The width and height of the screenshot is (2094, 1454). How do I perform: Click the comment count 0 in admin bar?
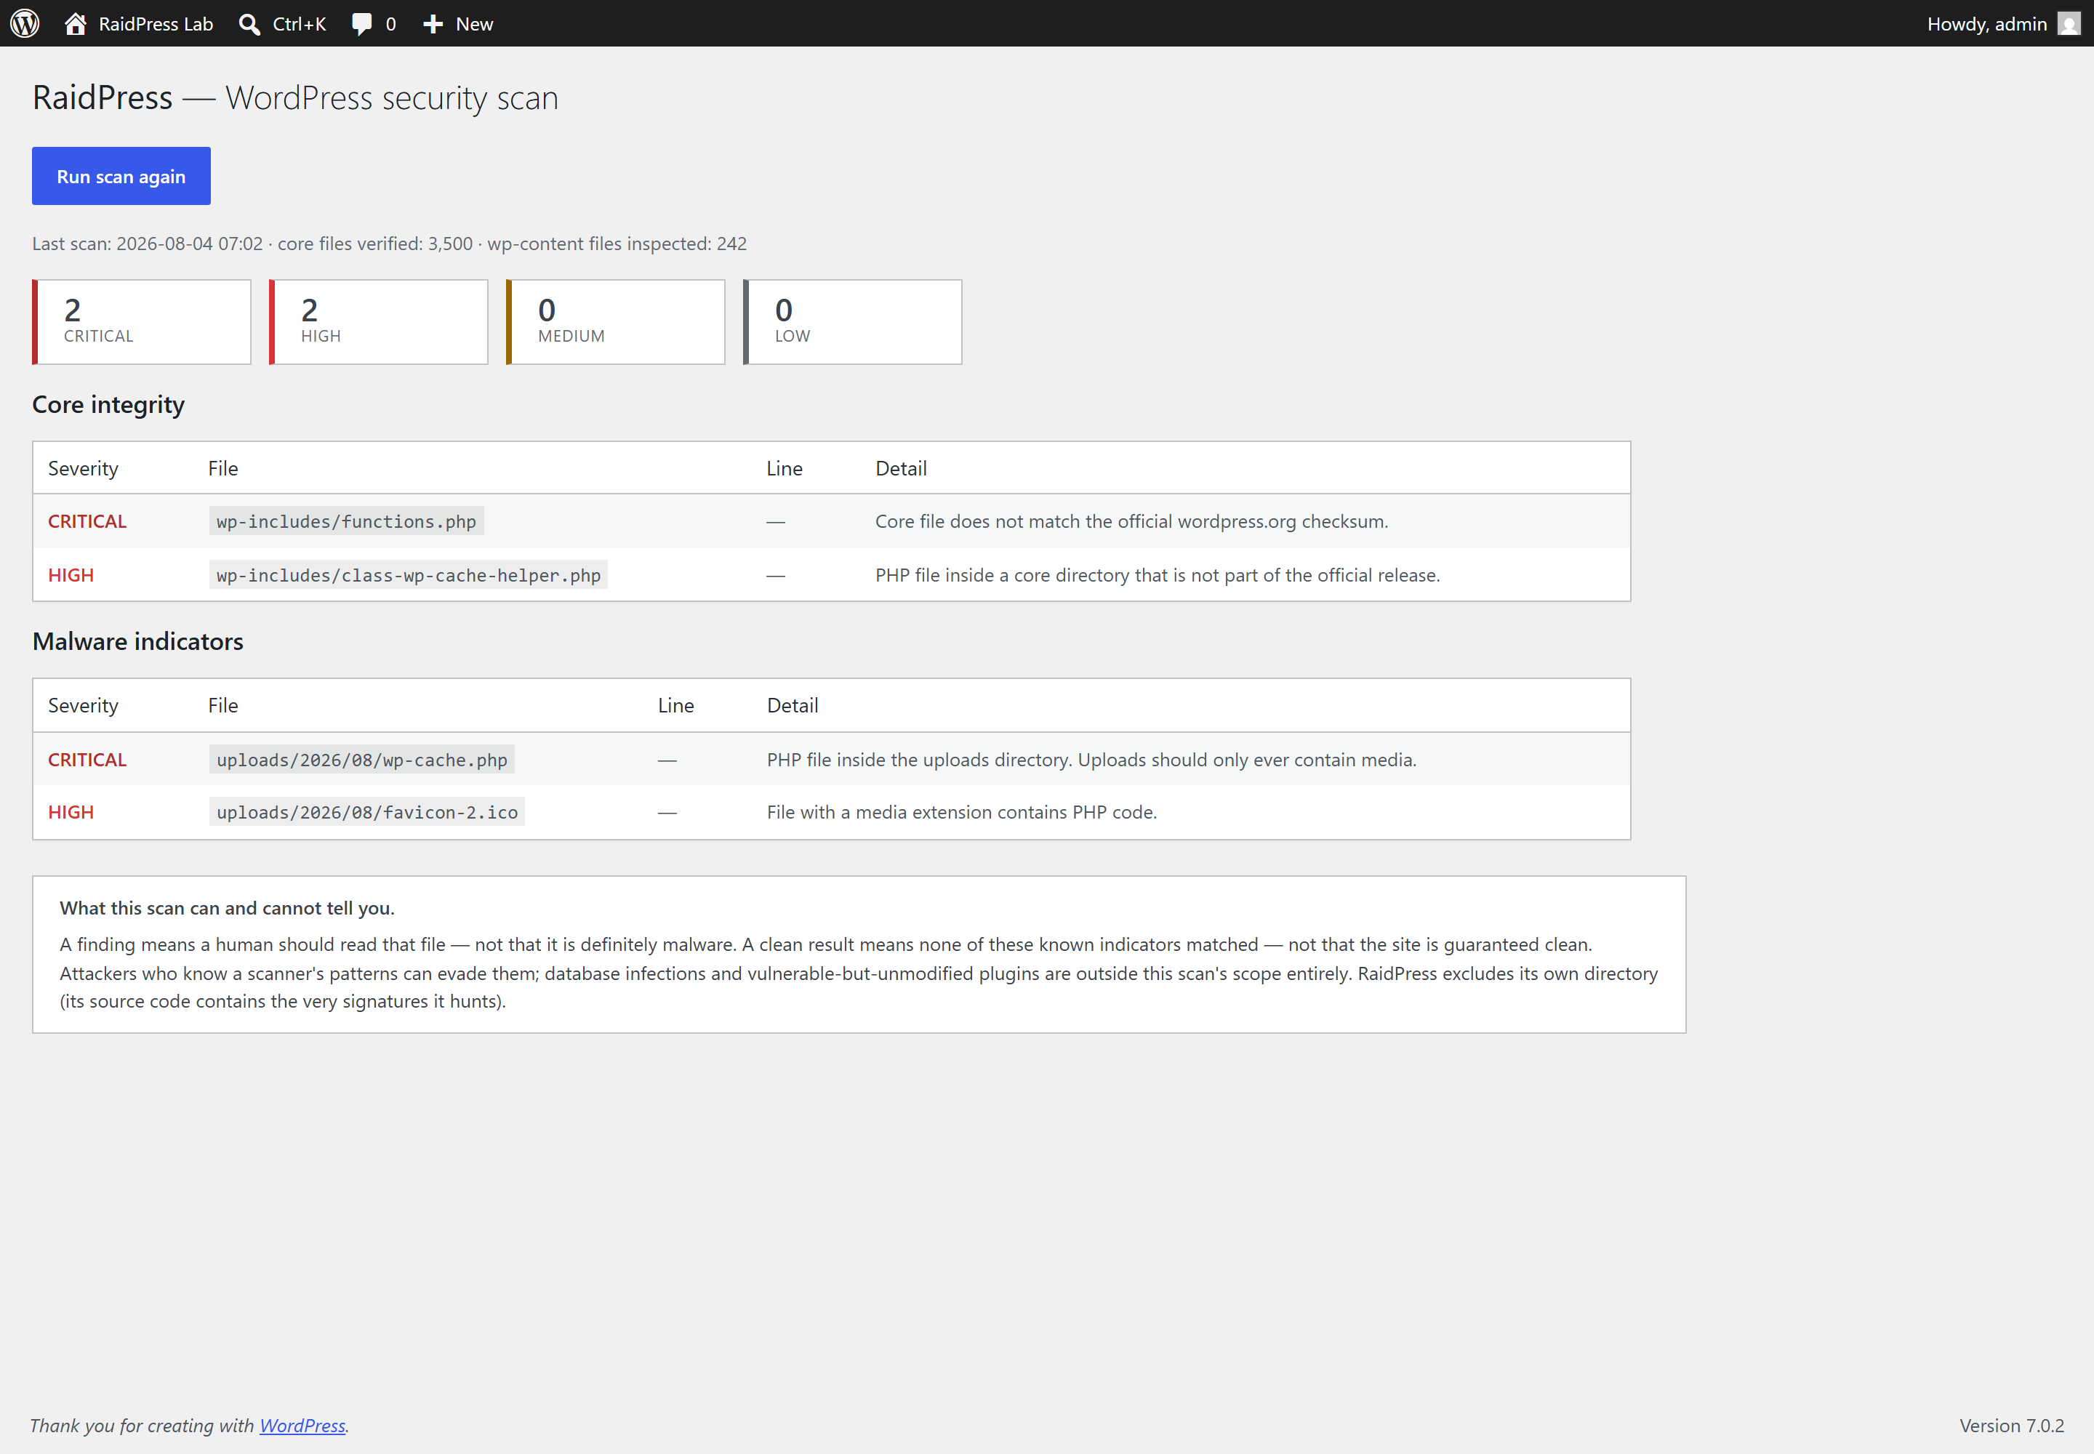390,24
